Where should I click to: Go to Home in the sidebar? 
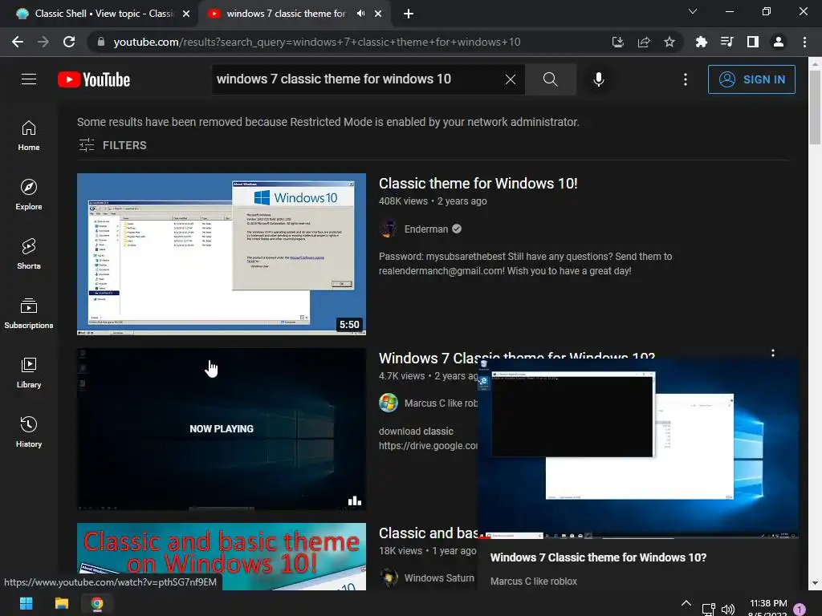[29, 135]
